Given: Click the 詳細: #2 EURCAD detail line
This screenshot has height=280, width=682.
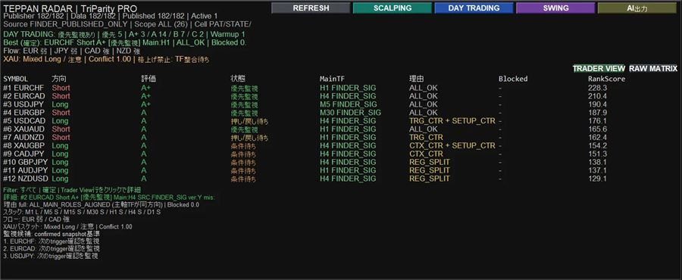Looking at the screenshot, I should [108, 198].
